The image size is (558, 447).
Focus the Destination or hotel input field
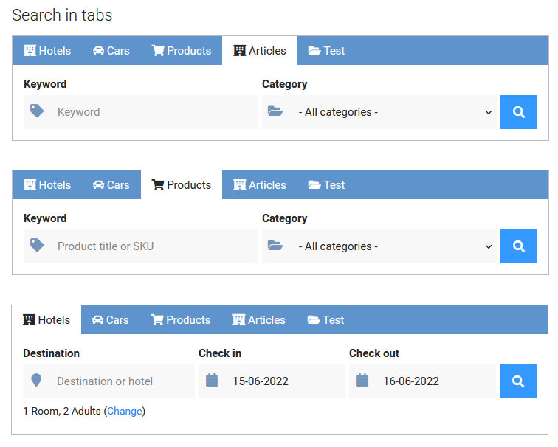click(x=109, y=381)
